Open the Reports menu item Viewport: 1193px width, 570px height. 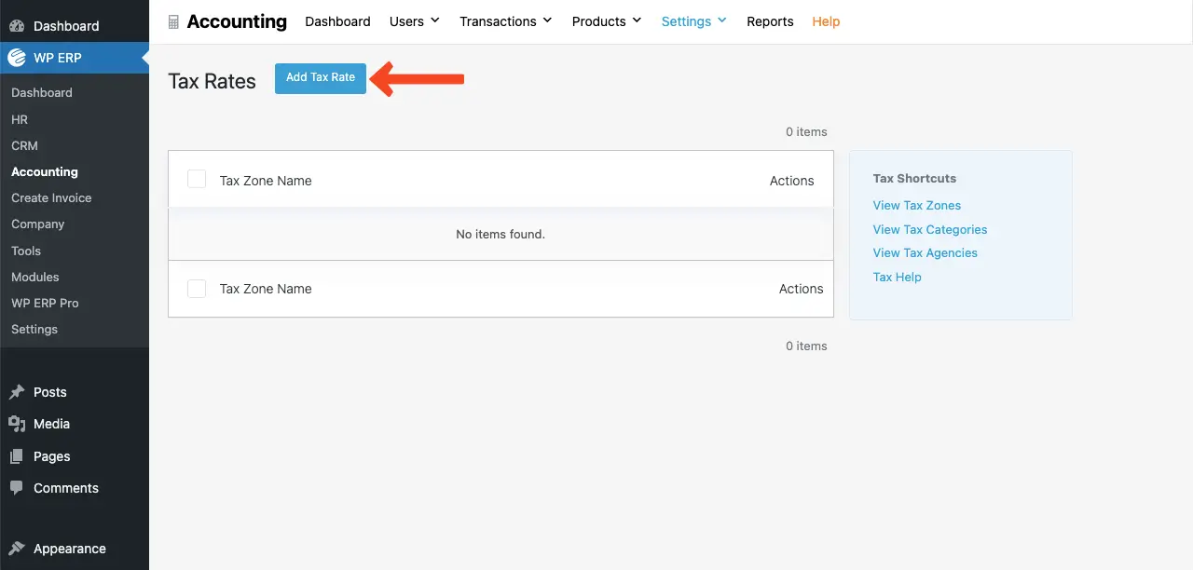click(770, 21)
